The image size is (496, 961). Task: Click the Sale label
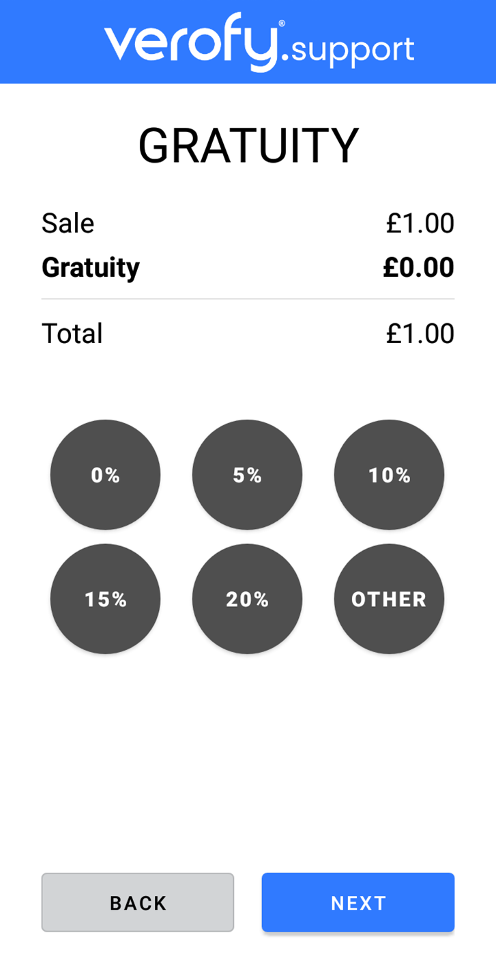tap(68, 224)
